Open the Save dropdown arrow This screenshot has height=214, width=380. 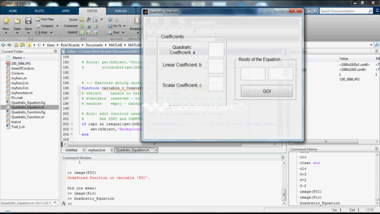pyautogui.click(x=28, y=33)
